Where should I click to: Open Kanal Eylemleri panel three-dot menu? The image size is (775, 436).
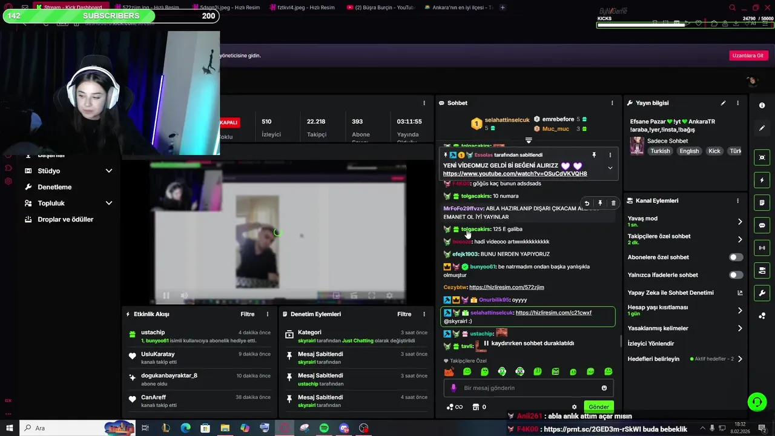(x=737, y=200)
